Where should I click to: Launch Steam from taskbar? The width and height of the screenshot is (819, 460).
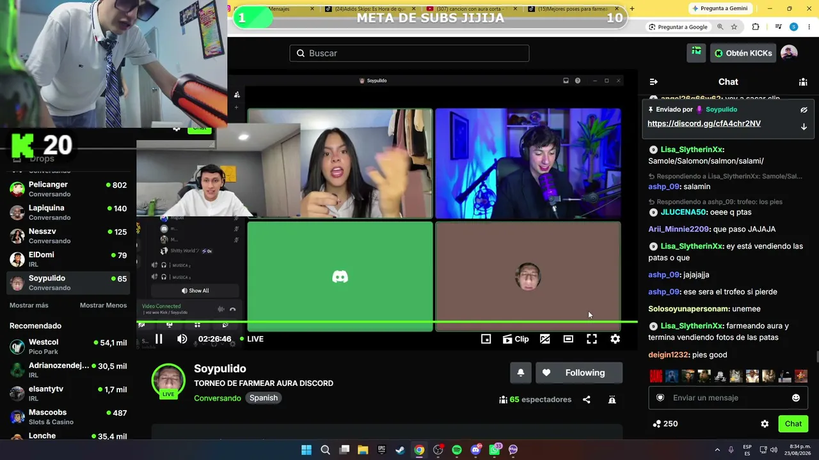(x=400, y=450)
